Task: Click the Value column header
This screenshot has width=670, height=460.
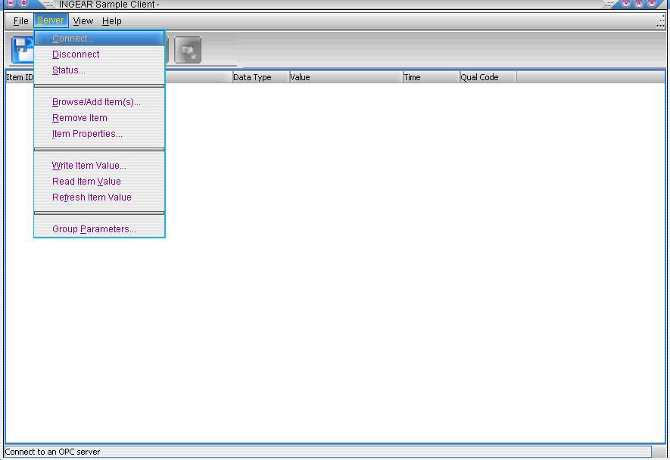Action: click(346, 77)
